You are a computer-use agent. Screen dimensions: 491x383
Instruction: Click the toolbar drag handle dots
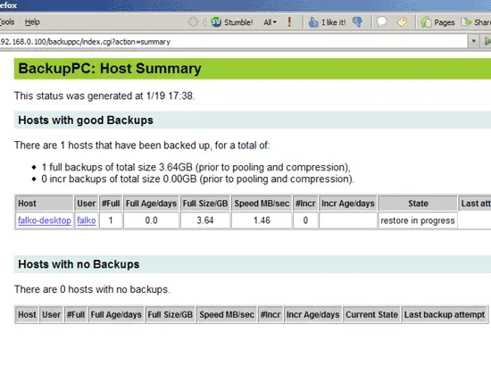(204, 22)
